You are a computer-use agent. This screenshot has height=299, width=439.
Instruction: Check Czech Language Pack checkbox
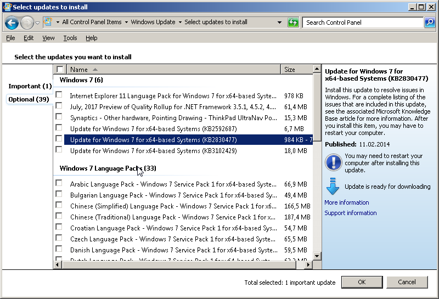59,238
